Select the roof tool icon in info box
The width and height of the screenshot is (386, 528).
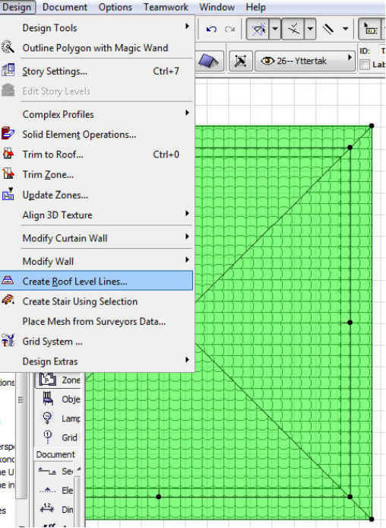point(208,62)
